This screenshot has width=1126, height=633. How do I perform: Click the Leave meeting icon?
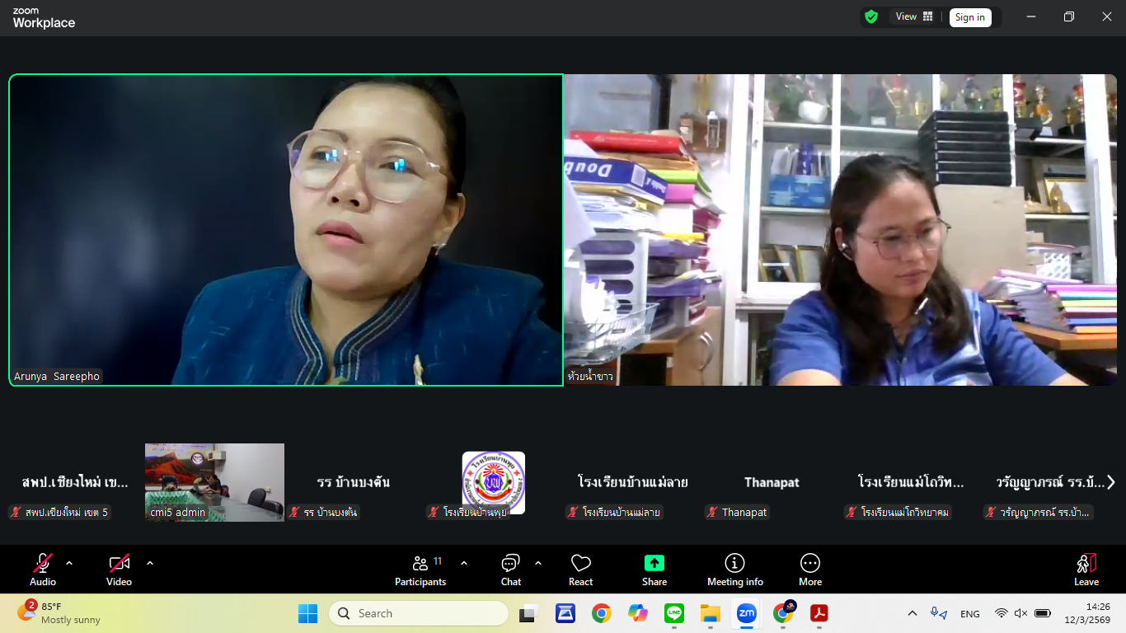click(x=1086, y=564)
